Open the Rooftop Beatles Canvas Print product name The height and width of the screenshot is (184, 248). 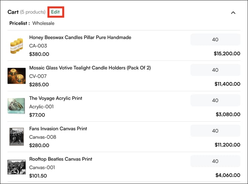click(61, 159)
